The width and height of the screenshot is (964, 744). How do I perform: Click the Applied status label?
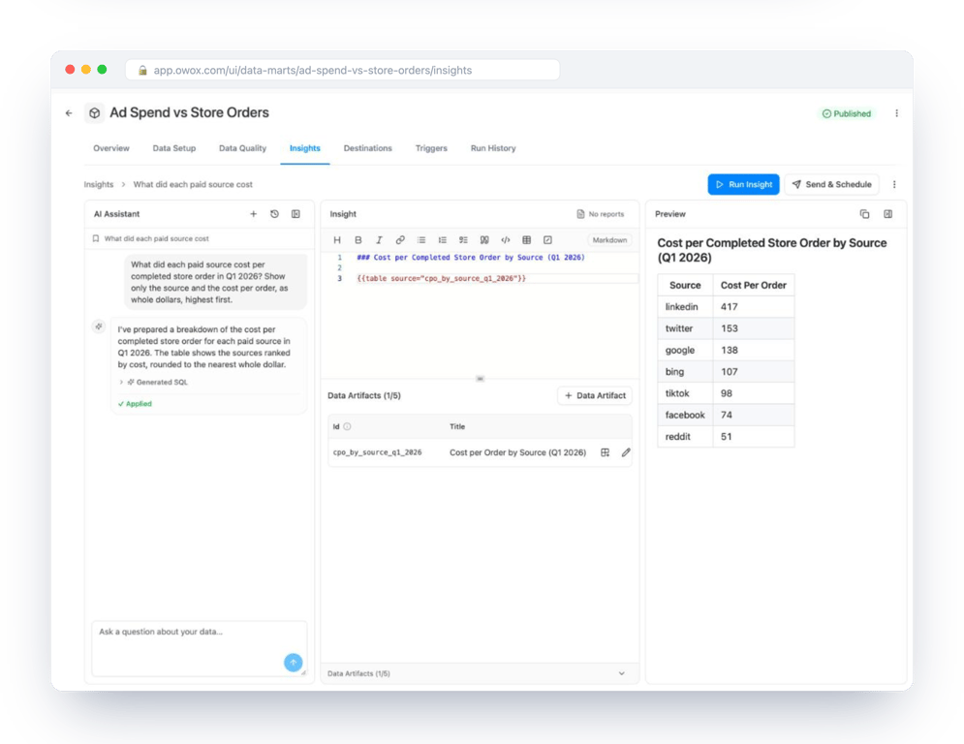[135, 404]
